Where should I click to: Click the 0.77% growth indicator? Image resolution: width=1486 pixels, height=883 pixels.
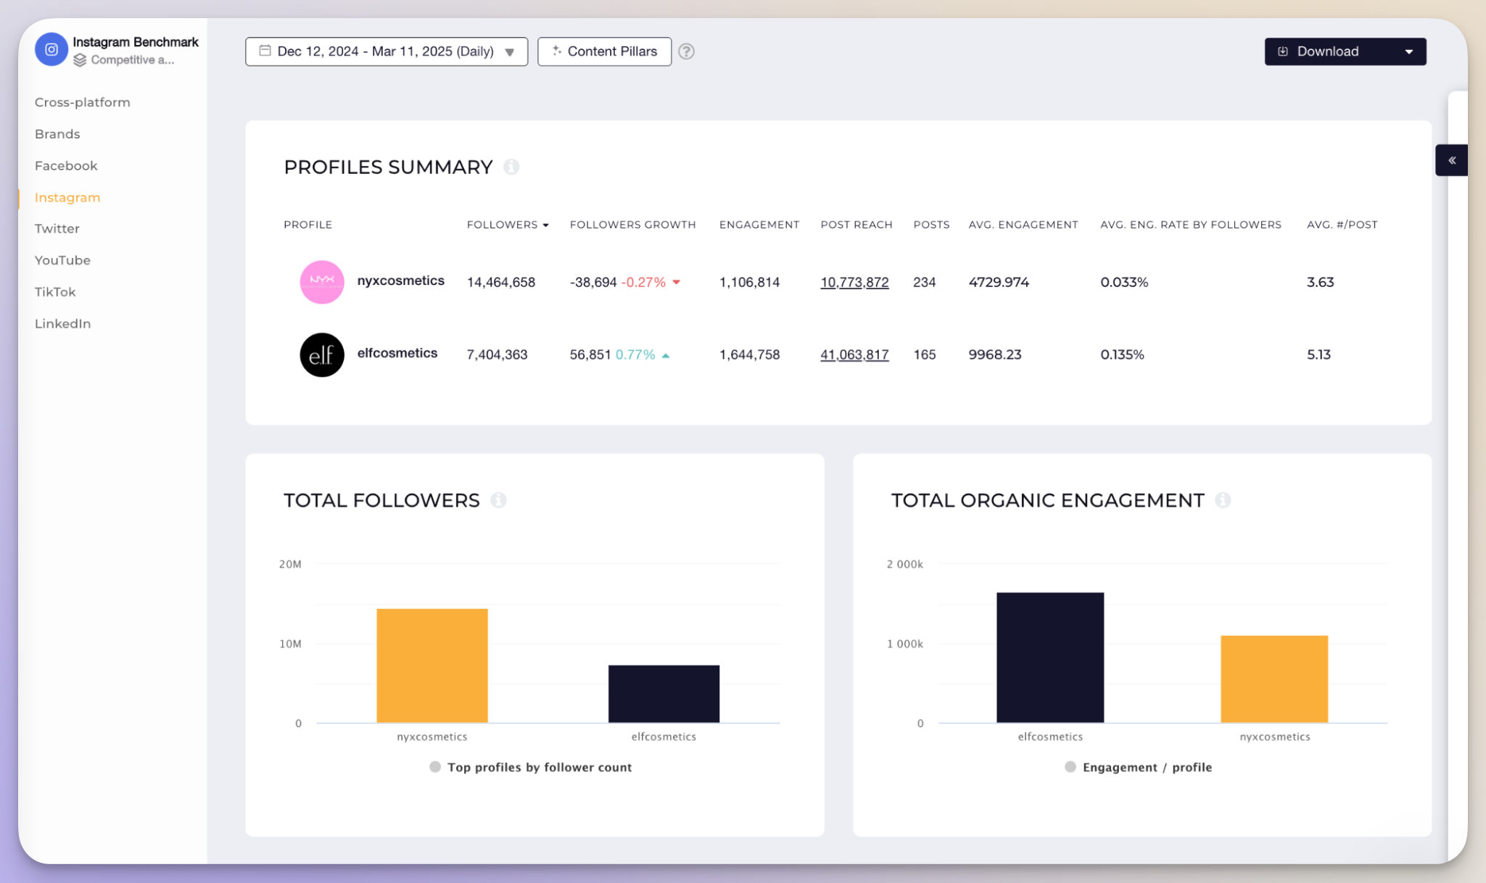pos(643,355)
